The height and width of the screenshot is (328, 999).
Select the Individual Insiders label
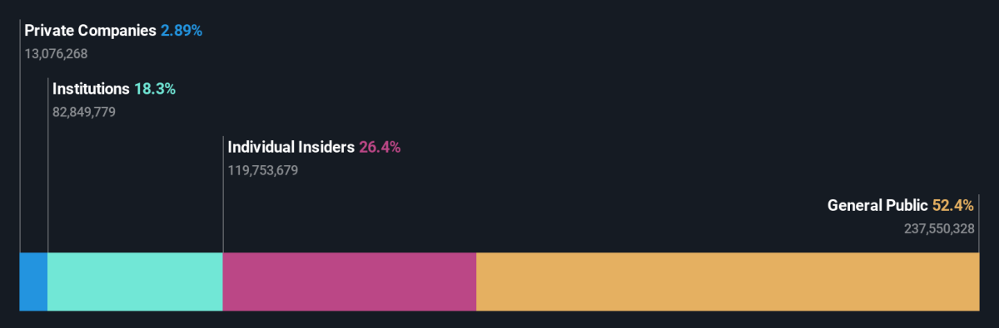pos(291,147)
